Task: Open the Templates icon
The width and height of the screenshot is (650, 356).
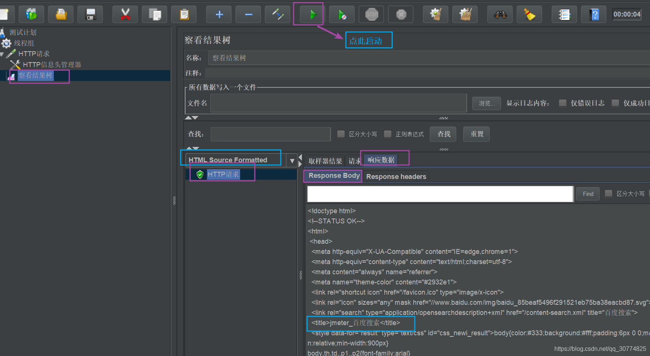Action: pos(31,15)
